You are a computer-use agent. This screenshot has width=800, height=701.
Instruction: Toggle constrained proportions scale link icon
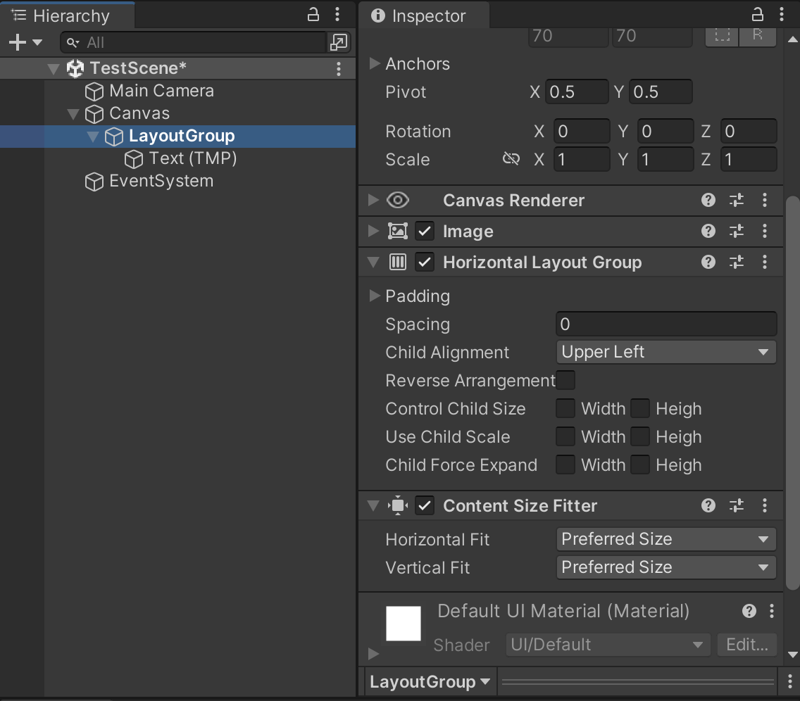click(x=511, y=159)
